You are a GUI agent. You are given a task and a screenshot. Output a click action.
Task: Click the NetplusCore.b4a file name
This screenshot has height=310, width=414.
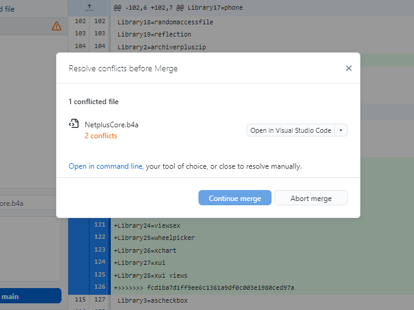[x=111, y=125]
